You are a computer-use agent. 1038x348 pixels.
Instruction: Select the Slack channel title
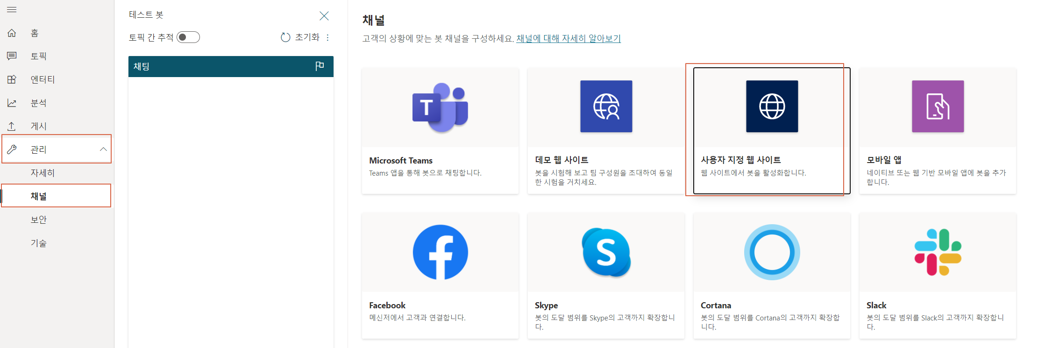pyautogui.click(x=876, y=305)
